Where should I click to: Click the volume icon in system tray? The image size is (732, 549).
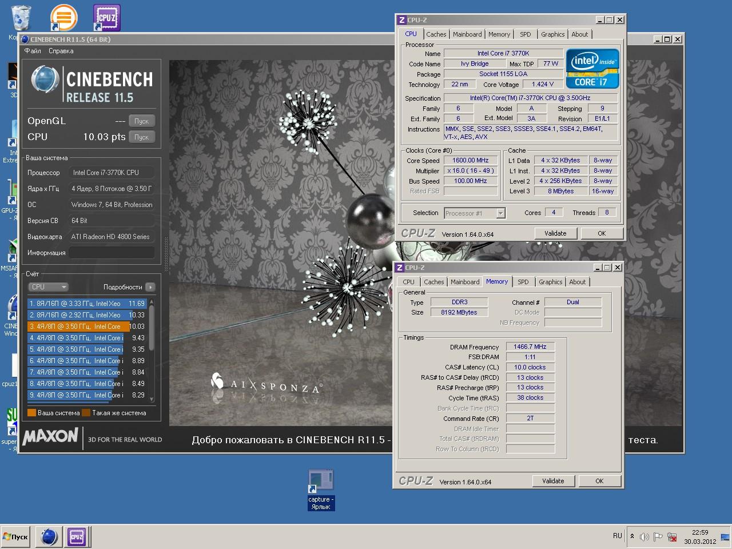click(x=645, y=536)
